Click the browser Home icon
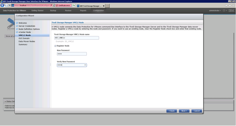This screenshot has height=126, width=236. 226,5
